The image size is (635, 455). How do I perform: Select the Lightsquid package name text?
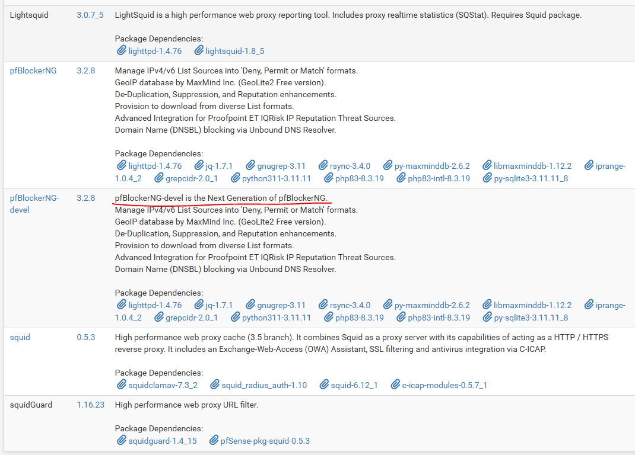(29, 15)
